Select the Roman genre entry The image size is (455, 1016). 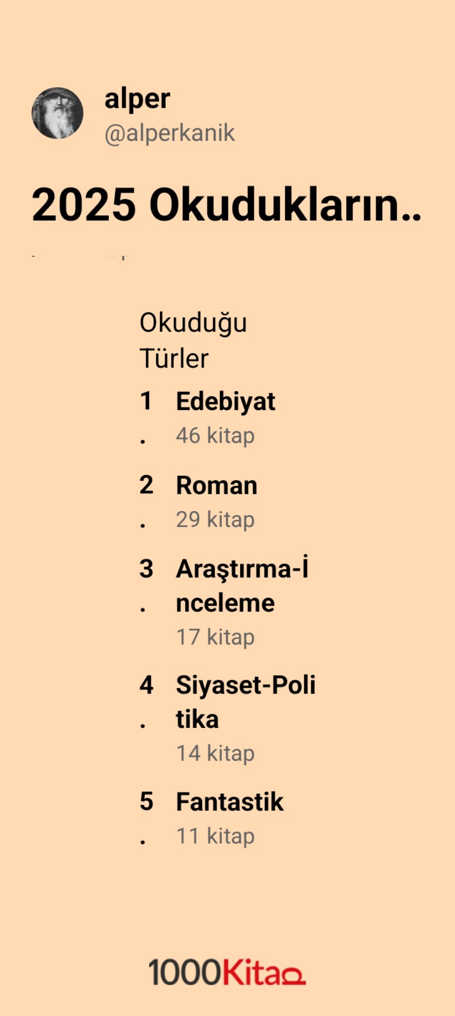(216, 486)
